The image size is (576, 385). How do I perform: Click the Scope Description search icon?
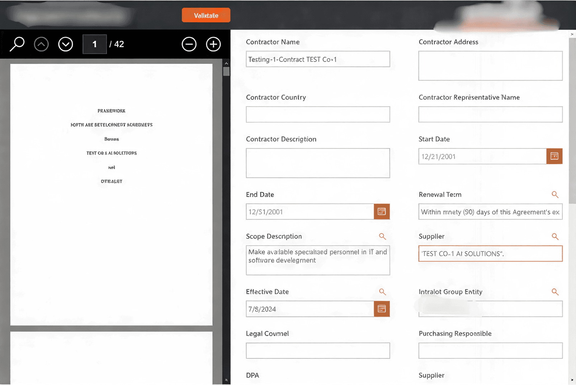tap(382, 236)
